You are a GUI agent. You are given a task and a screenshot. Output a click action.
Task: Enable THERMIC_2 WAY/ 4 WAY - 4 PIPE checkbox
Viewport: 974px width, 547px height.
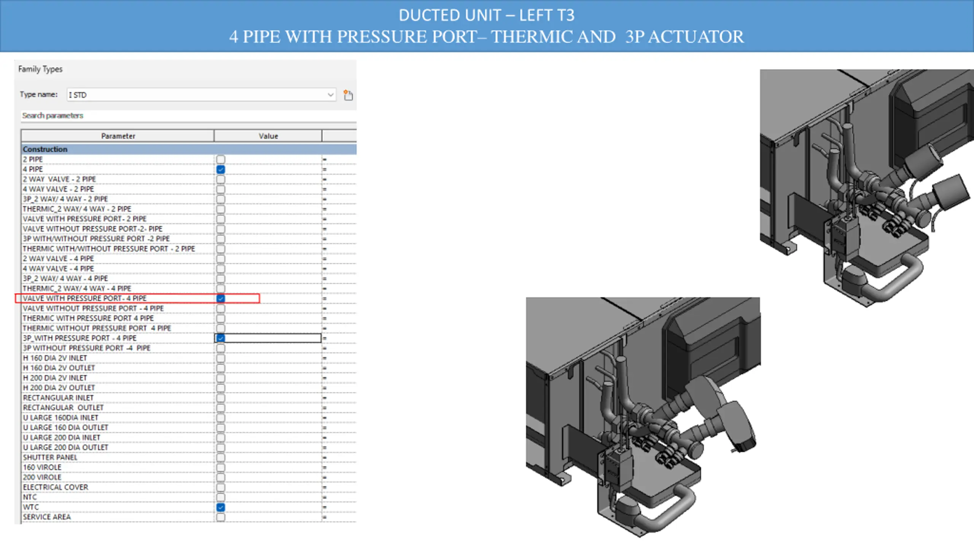(x=221, y=288)
